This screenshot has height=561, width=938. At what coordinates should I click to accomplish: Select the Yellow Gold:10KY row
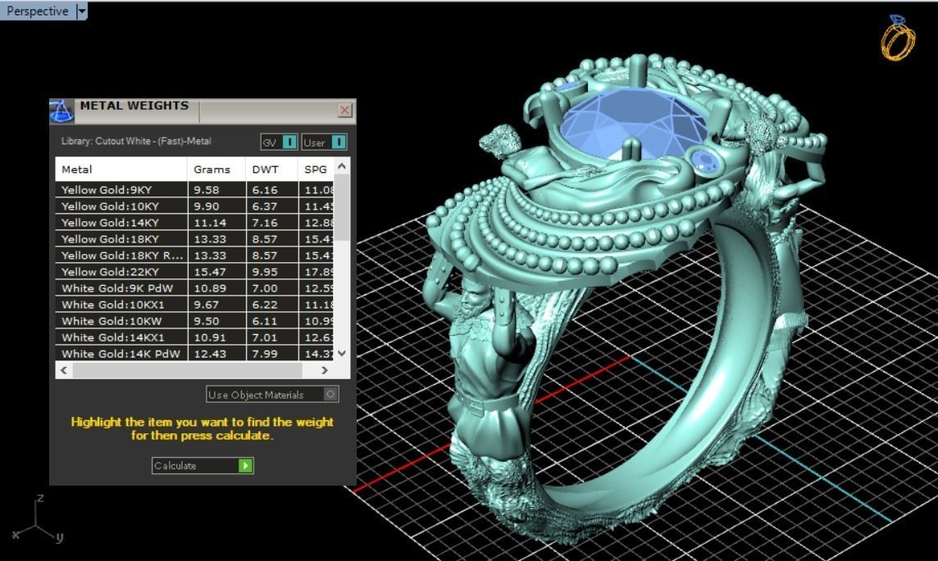pyautogui.click(x=194, y=206)
